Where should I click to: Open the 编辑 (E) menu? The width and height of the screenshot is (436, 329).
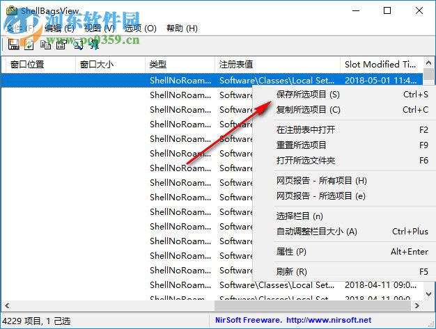tap(59, 28)
